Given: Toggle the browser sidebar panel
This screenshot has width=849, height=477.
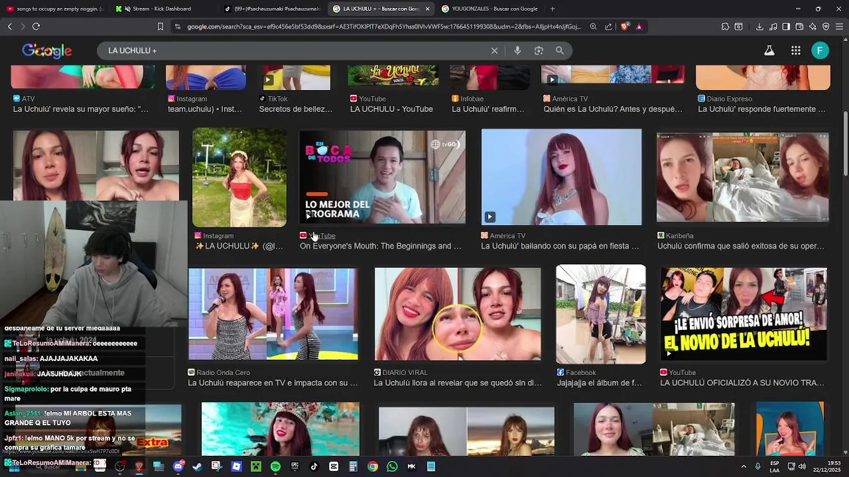Looking at the screenshot, I should (786, 26).
